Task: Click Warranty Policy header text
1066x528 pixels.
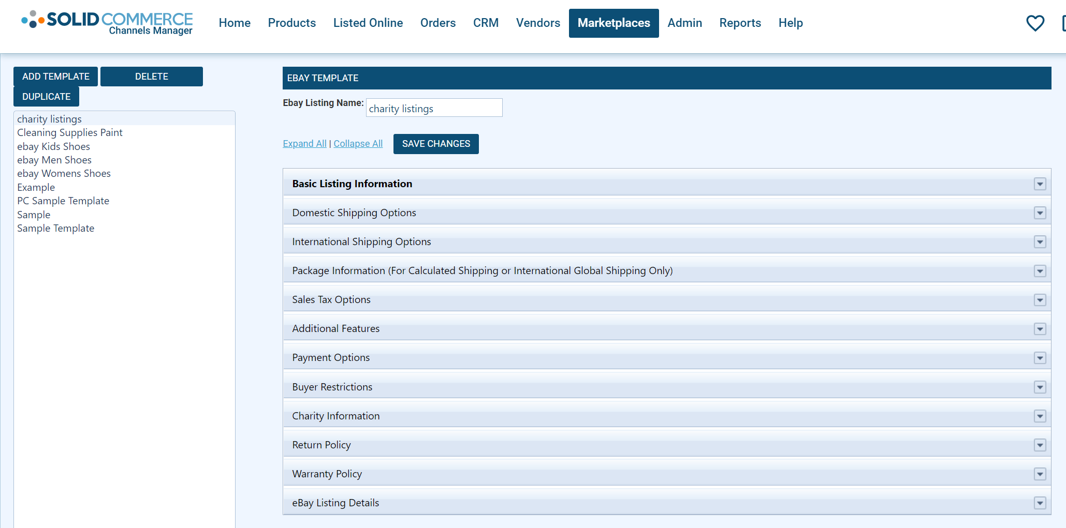Action: coord(327,474)
